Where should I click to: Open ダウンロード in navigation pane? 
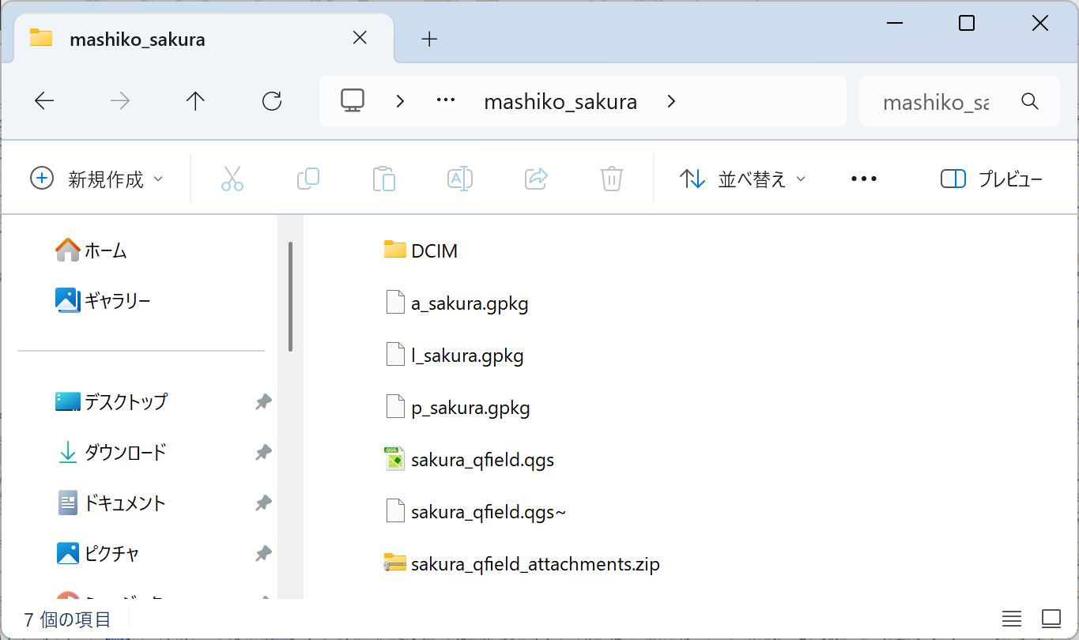tap(111, 452)
